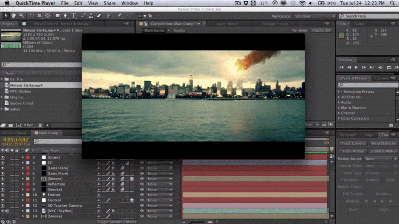Expand Animation Presets category
This screenshot has height=224, width=399.
click(339, 91)
